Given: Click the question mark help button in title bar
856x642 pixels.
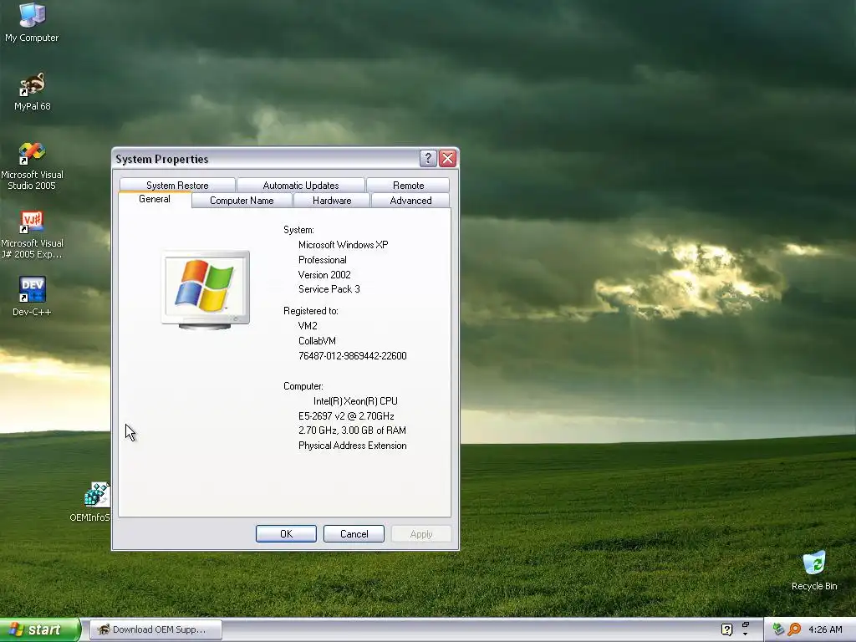Looking at the screenshot, I should pos(428,158).
